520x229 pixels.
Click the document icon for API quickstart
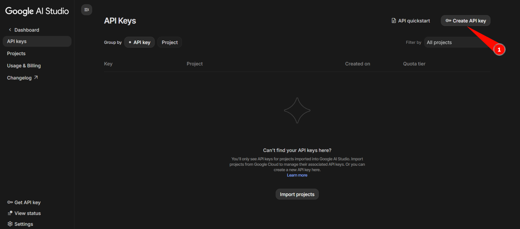click(x=394, y=21)
